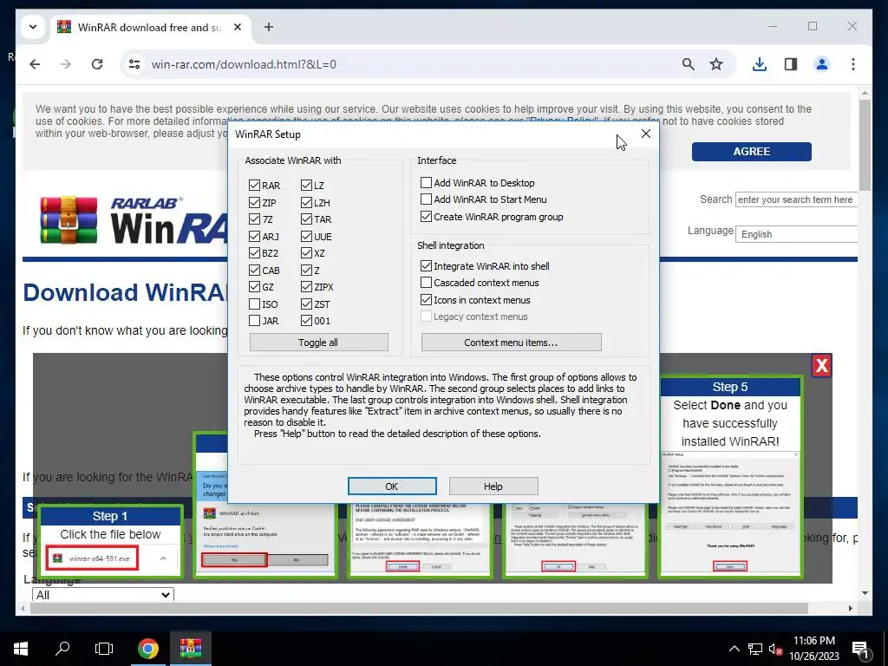
Task: Uncheck the ZIP association checkbox
Action: click(254, 202)
